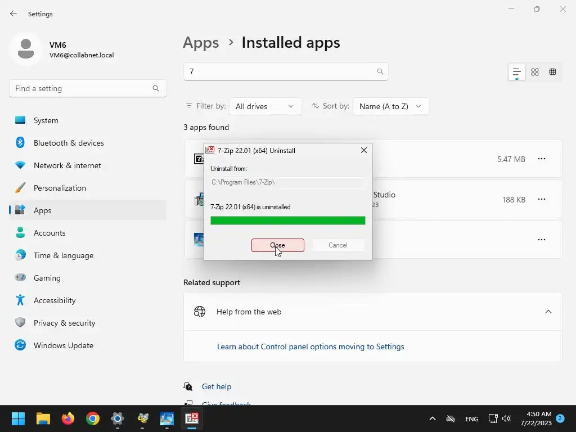Image resolution: width=576 pixels, height=432 pixels.
Task: Open the Control panel options moving link
Action: coord(310,346)
